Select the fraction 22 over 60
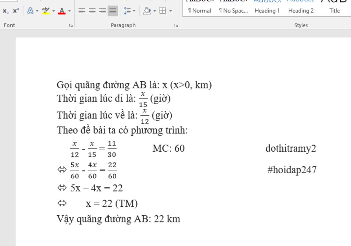Viewport: 351px width, 246px height. pyautogui.click(x=112, y=170)
